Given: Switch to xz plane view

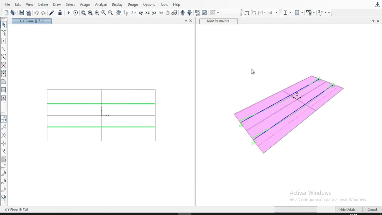Looking at the screenshot, I should point(147,13).
